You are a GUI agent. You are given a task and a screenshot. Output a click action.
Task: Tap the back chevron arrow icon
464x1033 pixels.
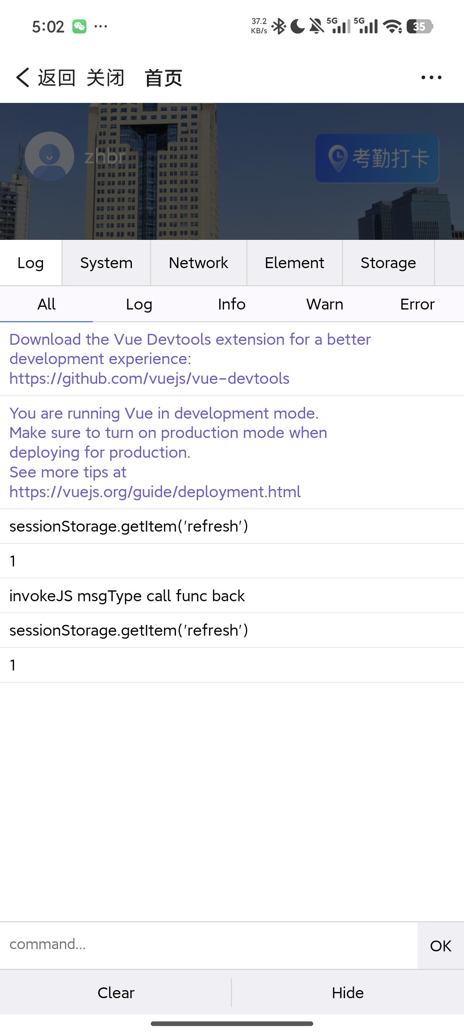click(x=23, y=77)
